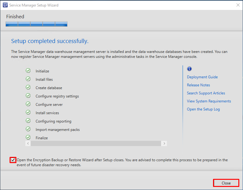Open the Release Notes link
The width and height of the screenshot is (243, 190).
click(198, 85)
